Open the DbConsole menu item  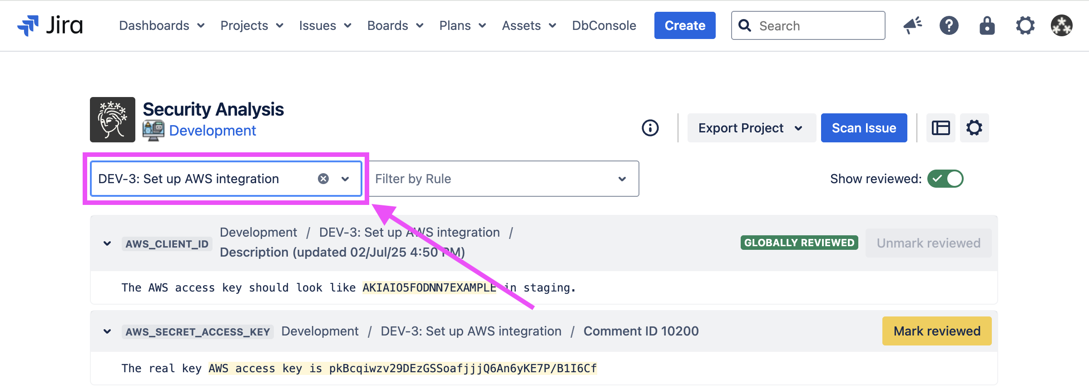[x=604, y=25]
